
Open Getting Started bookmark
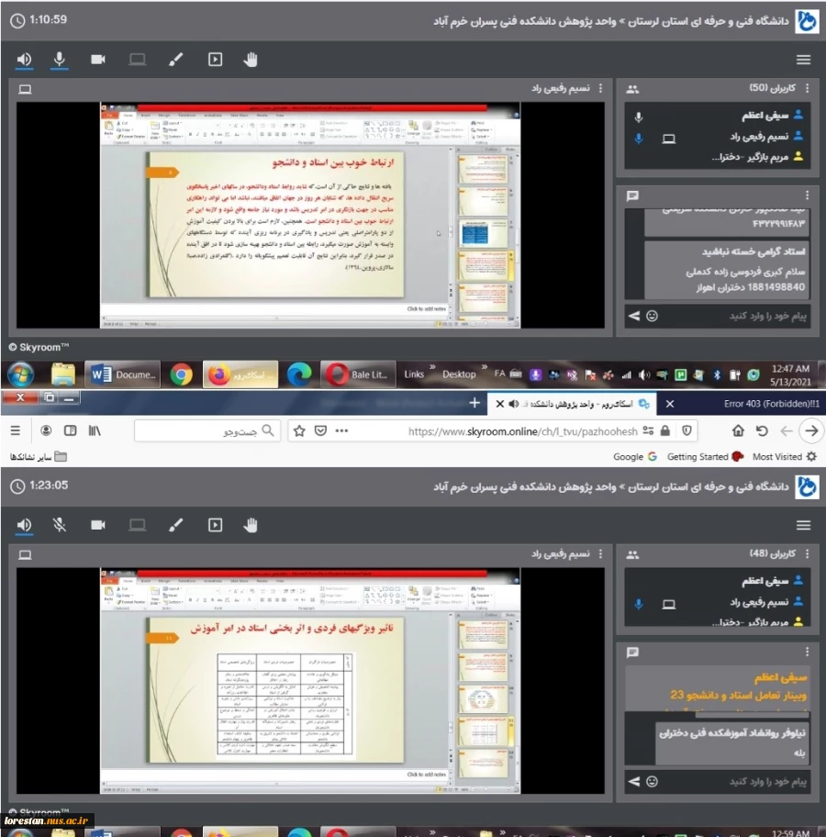tap(705, 457)
